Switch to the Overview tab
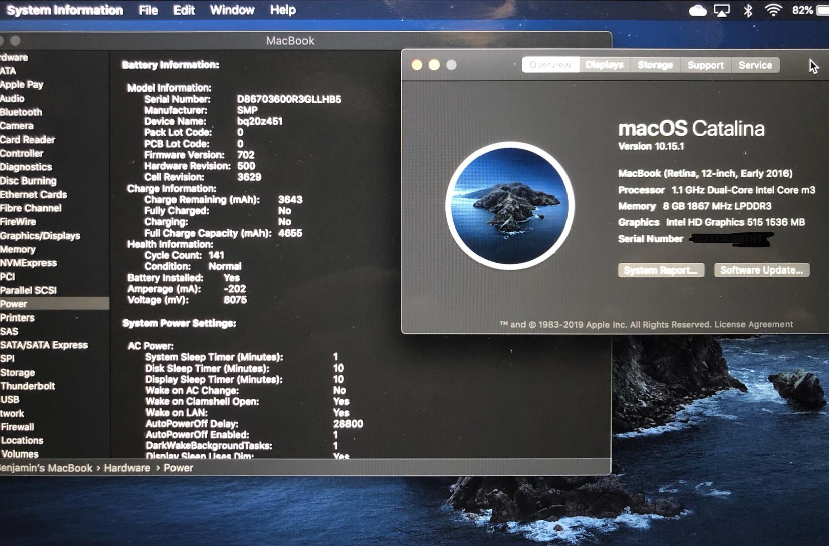 [x=550, y=65]
